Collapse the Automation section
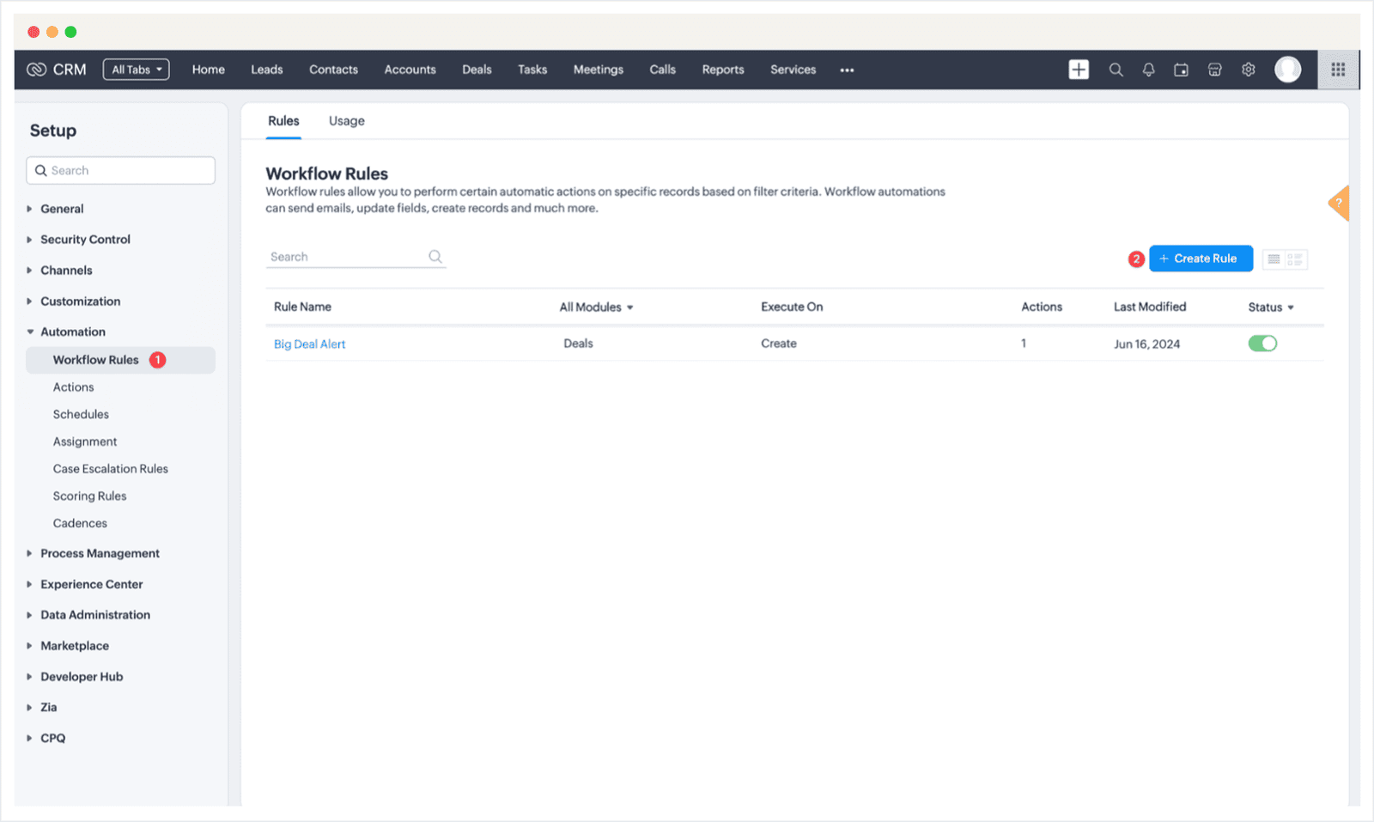 pyautogui.click(x=72, y=332)
